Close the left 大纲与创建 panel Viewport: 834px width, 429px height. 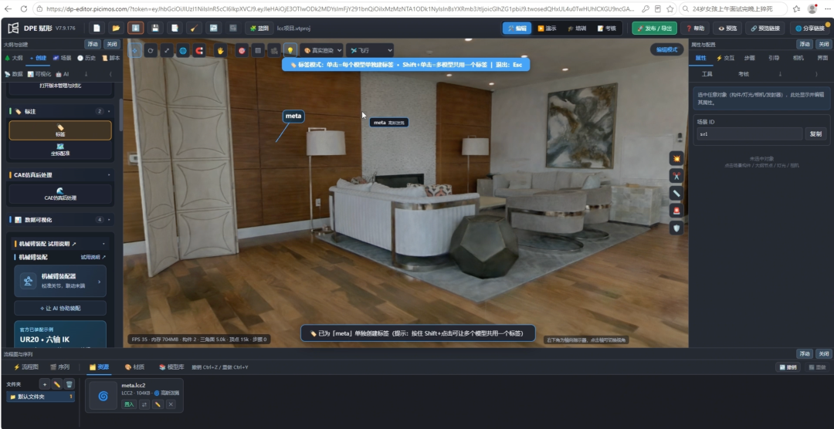(x=112, y=44)
